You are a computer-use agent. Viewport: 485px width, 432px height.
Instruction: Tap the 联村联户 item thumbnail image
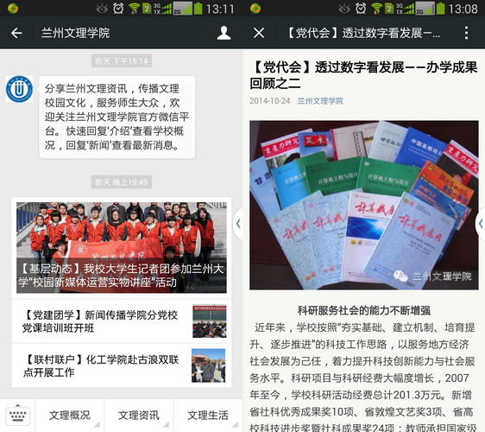point(209,365)
